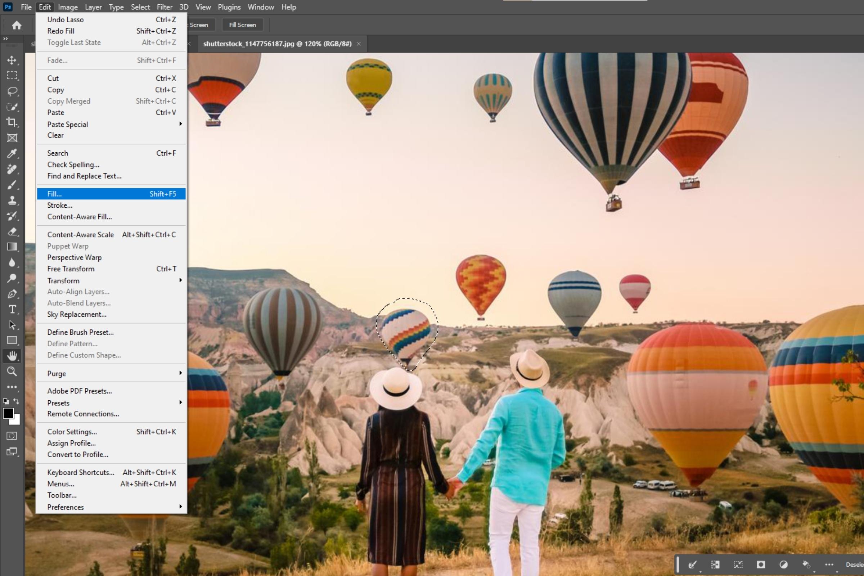Choose the Clone Stamp tool
The image size is (864, 576).
tap(12, 201)
